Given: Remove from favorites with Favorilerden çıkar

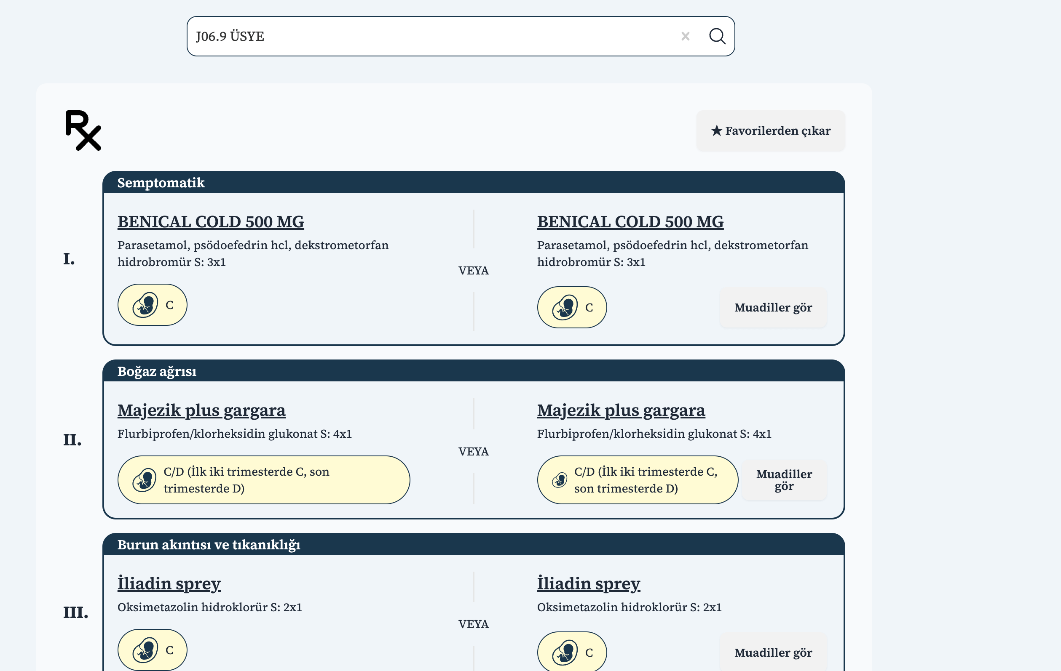Looking at the screenshot, I should (770, 131).
